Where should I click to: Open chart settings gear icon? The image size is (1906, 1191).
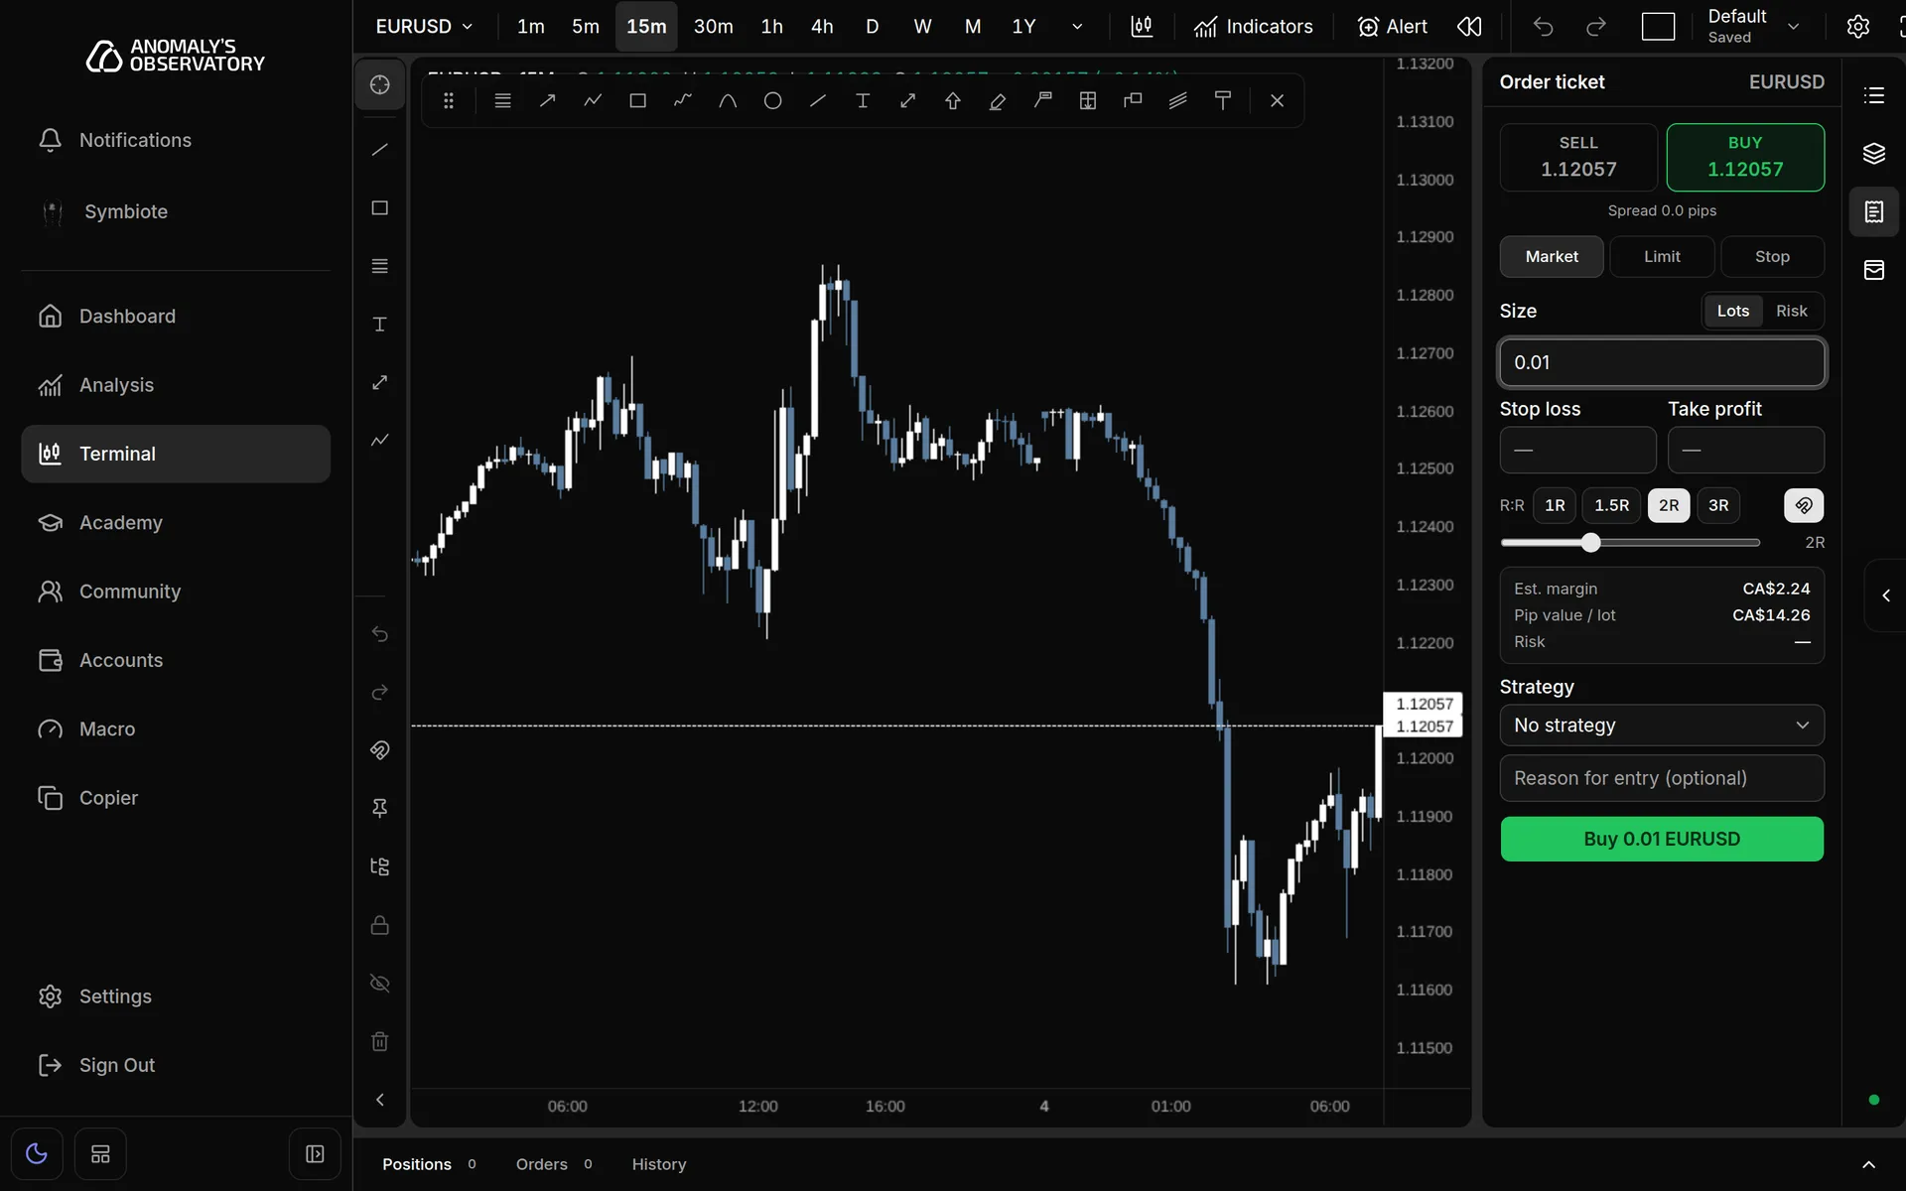pyautogui.click(x=1858, y=27)
